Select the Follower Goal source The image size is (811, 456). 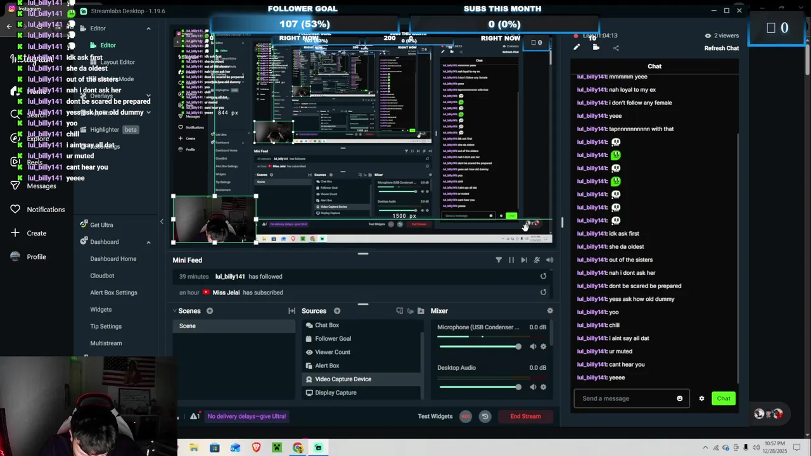click(361, 339)
